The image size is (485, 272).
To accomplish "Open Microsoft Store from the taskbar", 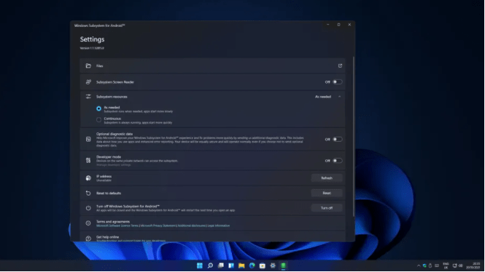I will (263, 265).
